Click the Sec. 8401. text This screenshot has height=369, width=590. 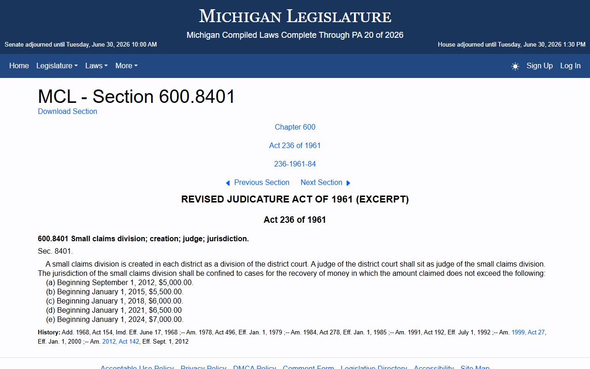[x=55, y=251]
